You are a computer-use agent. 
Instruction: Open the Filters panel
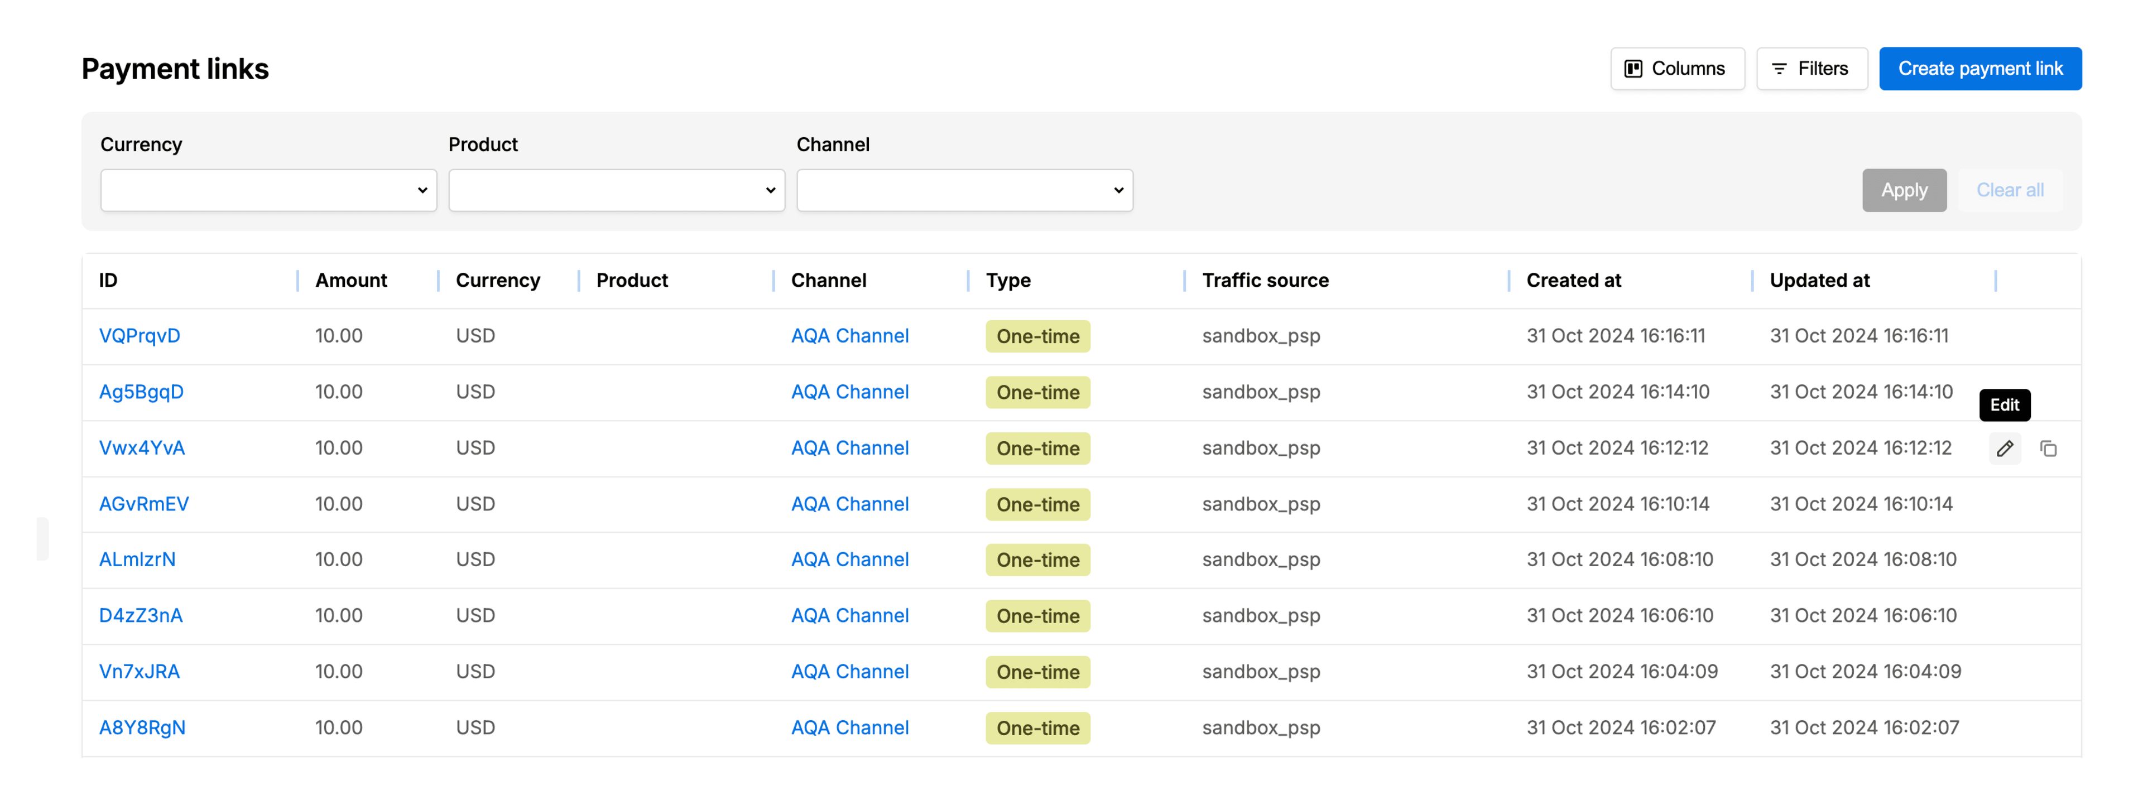click(x=1812, y=68)
